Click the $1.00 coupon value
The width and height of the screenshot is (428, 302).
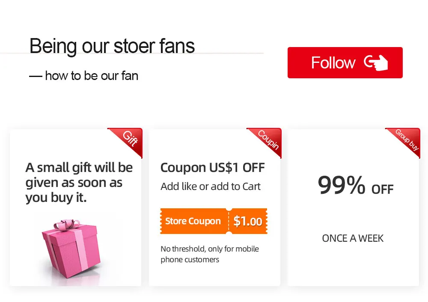248,221
